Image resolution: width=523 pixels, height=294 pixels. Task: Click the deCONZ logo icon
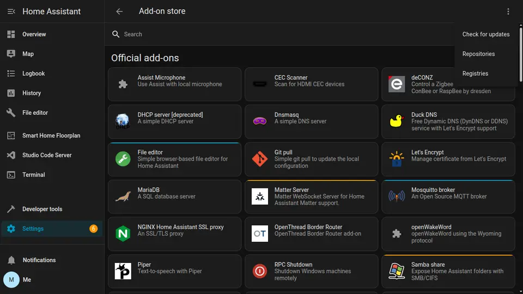click(397, 84)
